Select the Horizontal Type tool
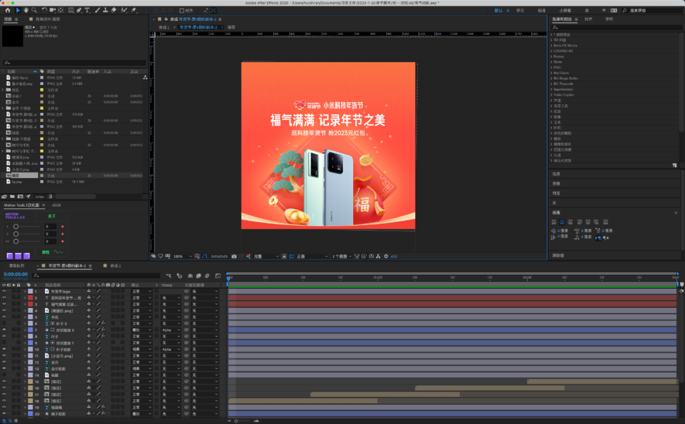 [87, 11]
